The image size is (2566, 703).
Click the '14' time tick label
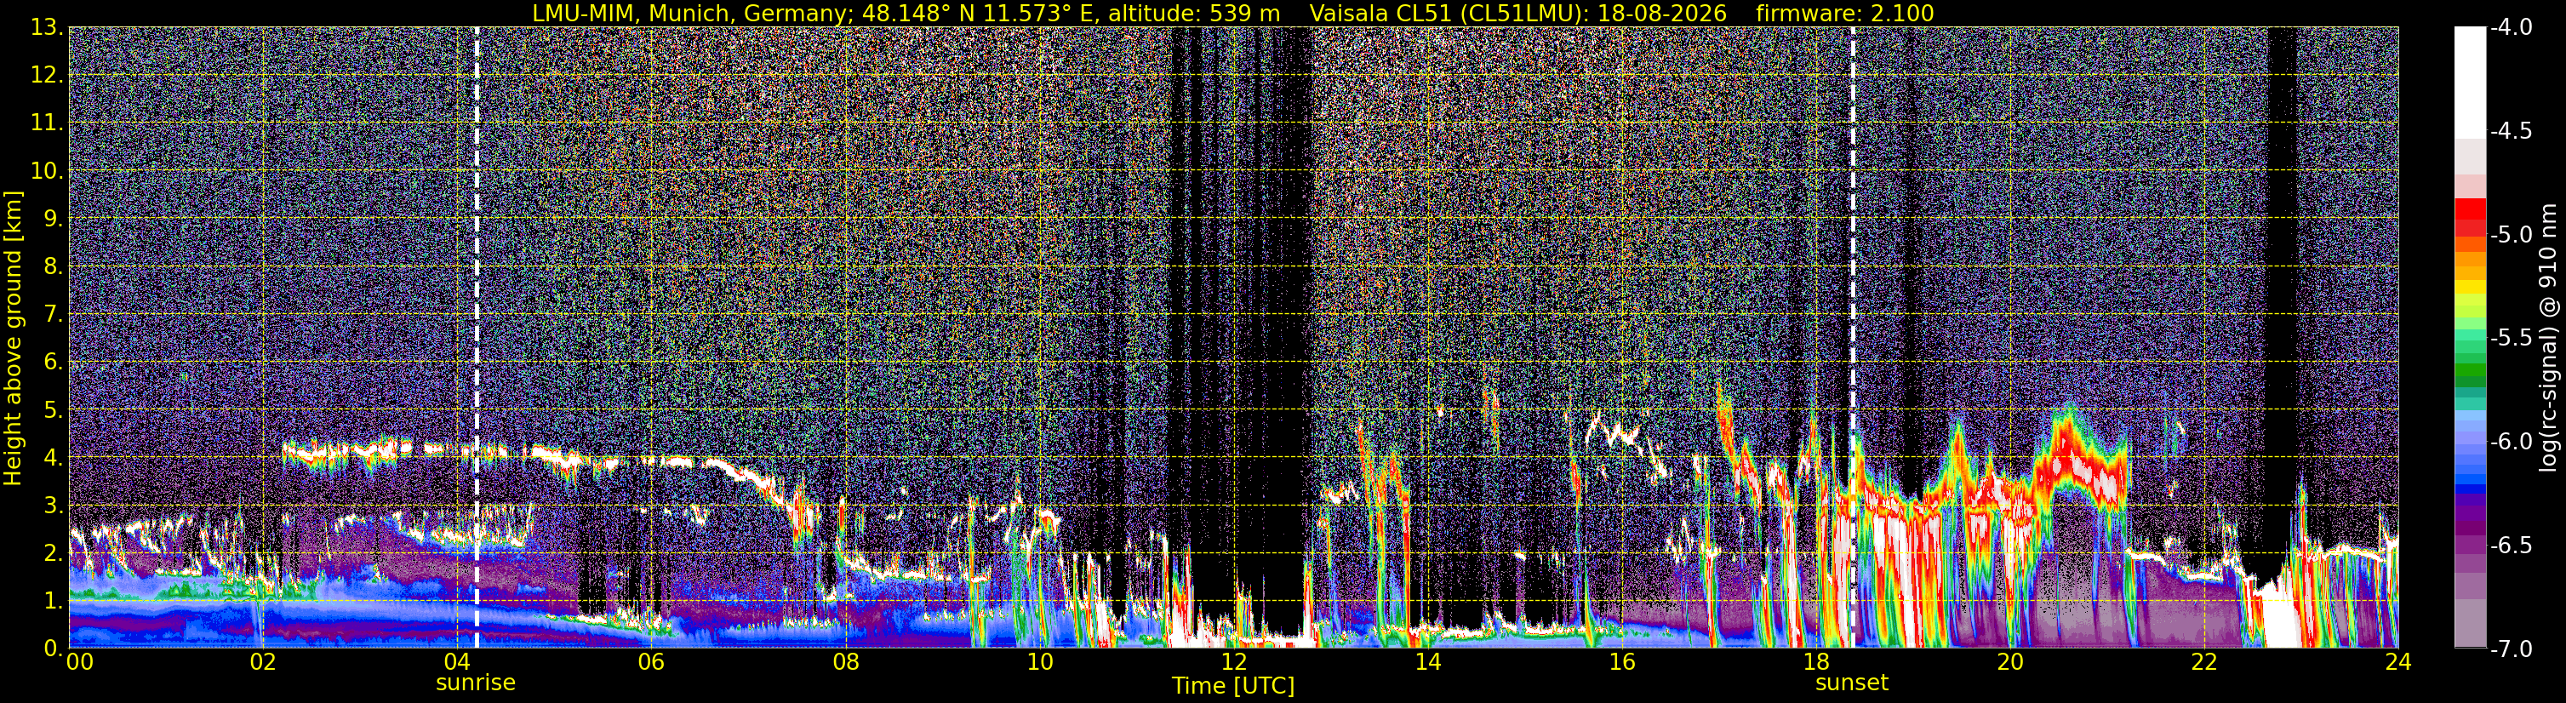[1427, 662]
